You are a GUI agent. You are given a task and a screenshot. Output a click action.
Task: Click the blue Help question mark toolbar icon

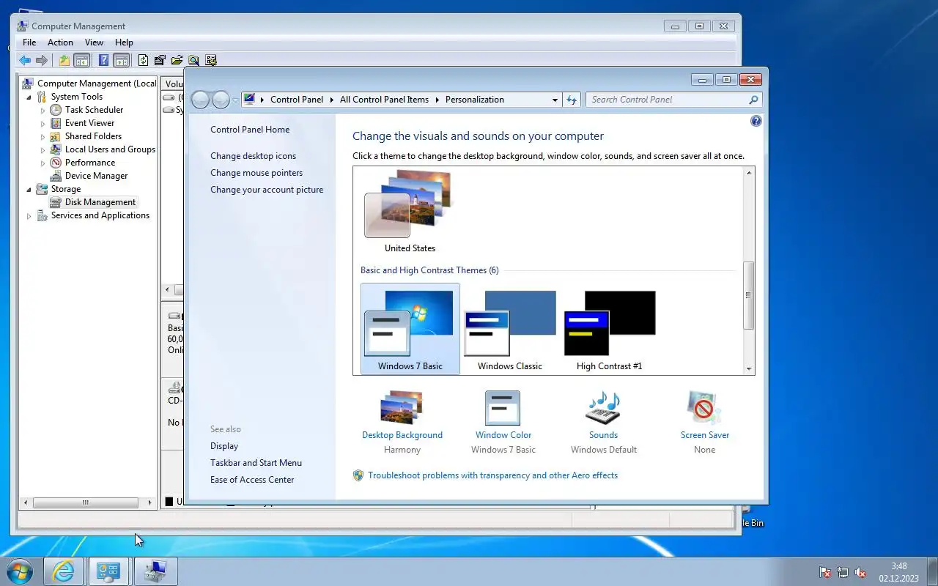click(104, 61)
